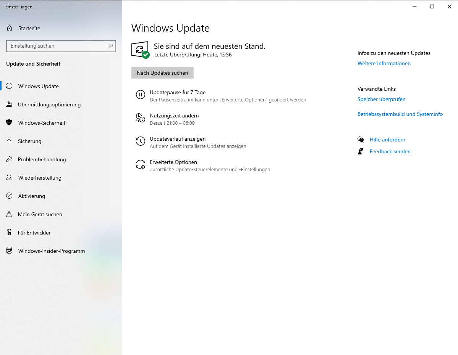Viewport: 458px width, 355px height.
Task: Click the Feedback senden link
Action: tap(390, 151)
